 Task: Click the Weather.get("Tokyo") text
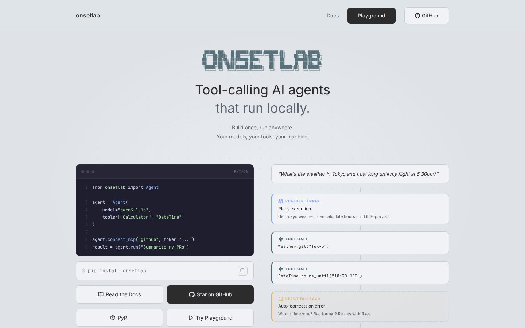[x=303, y=246]
